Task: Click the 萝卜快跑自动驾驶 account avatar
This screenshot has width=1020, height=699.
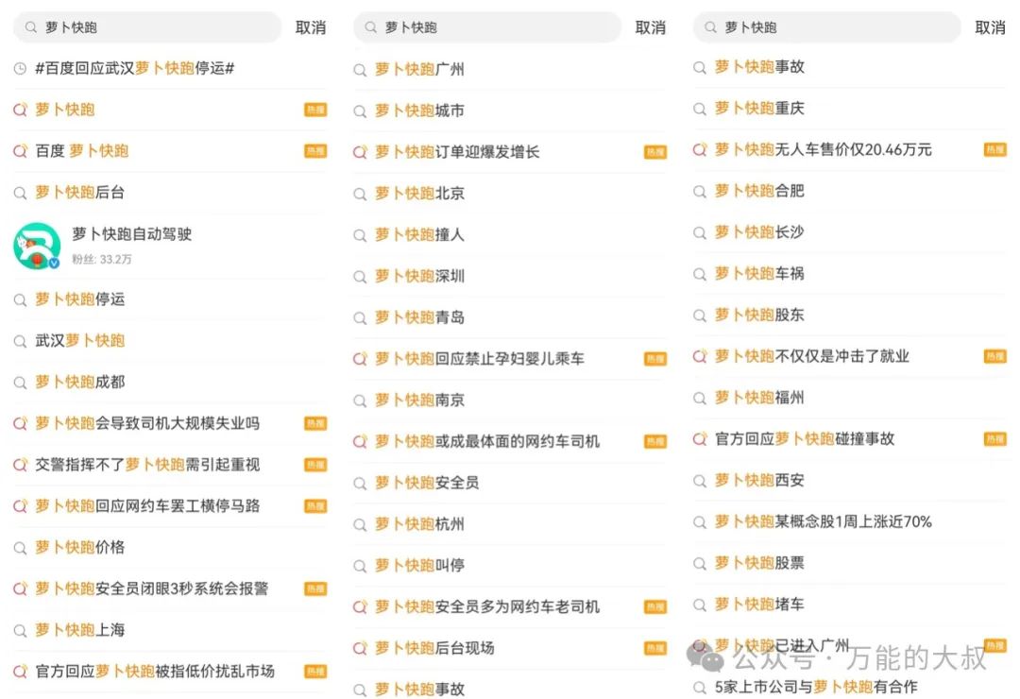Action: (x=37, y=246)
